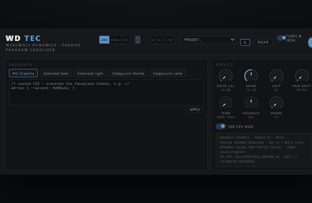Click into the custom CSS text area
312x203 pixels.
pos(106,92)
